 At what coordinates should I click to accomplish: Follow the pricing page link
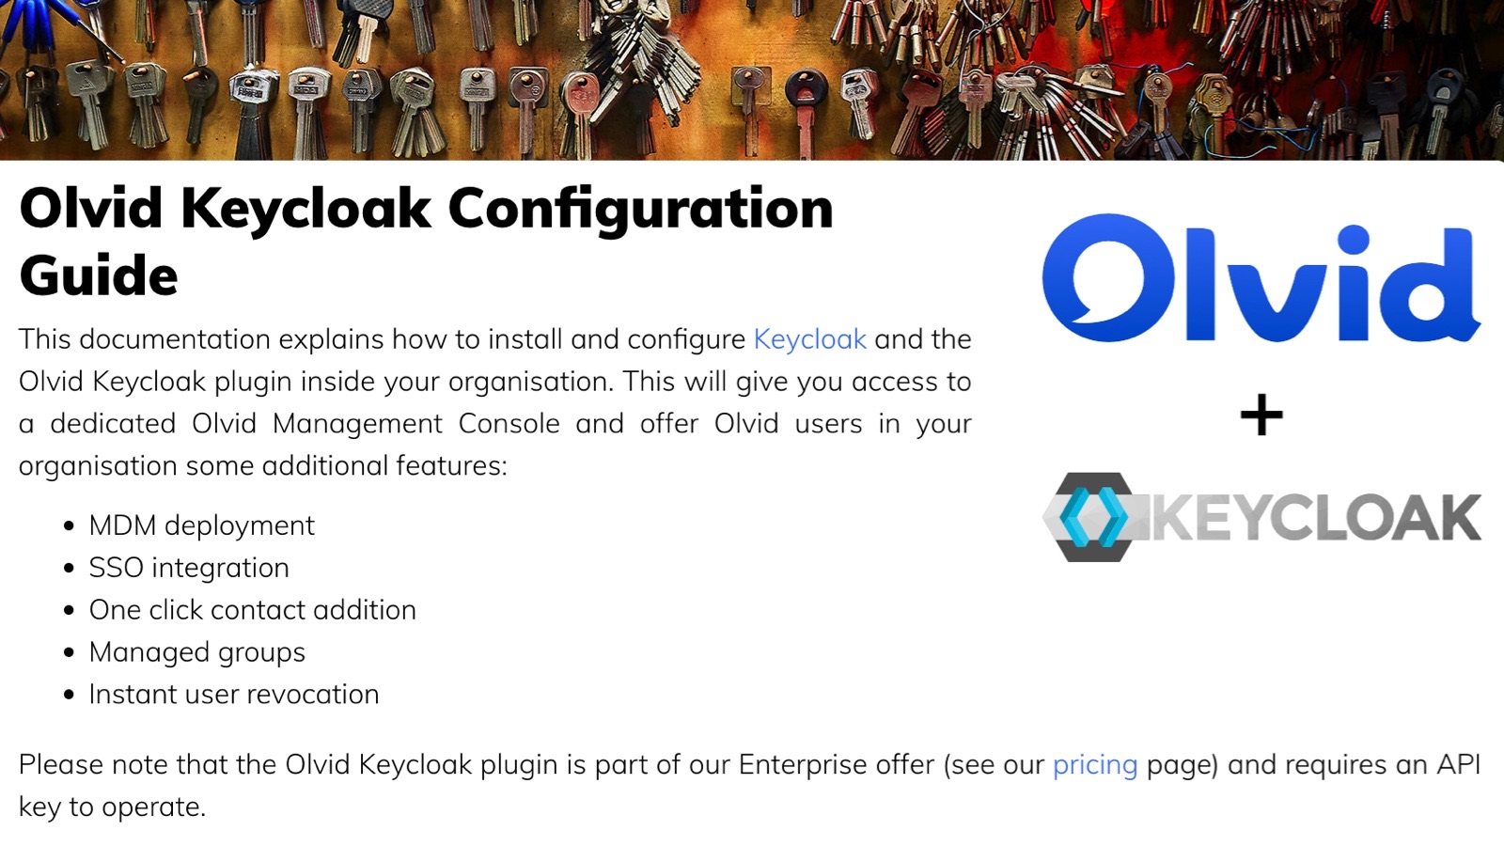(1094, 765)
